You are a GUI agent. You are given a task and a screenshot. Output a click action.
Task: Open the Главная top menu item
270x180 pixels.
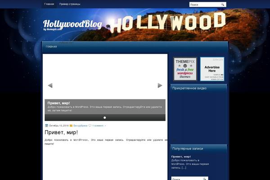(x=49, y=4)
